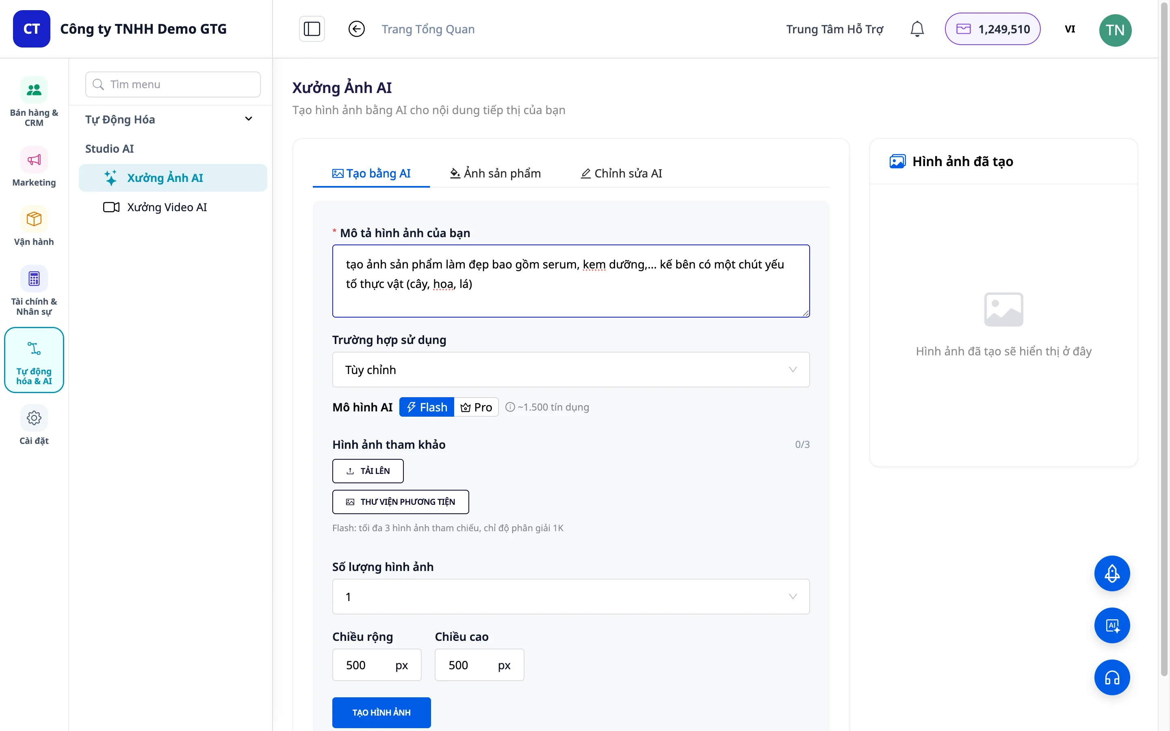The height and width of the screenshot is (731, 1170).
Task: Click the back arrow circle icon
Action: point(356,29)
